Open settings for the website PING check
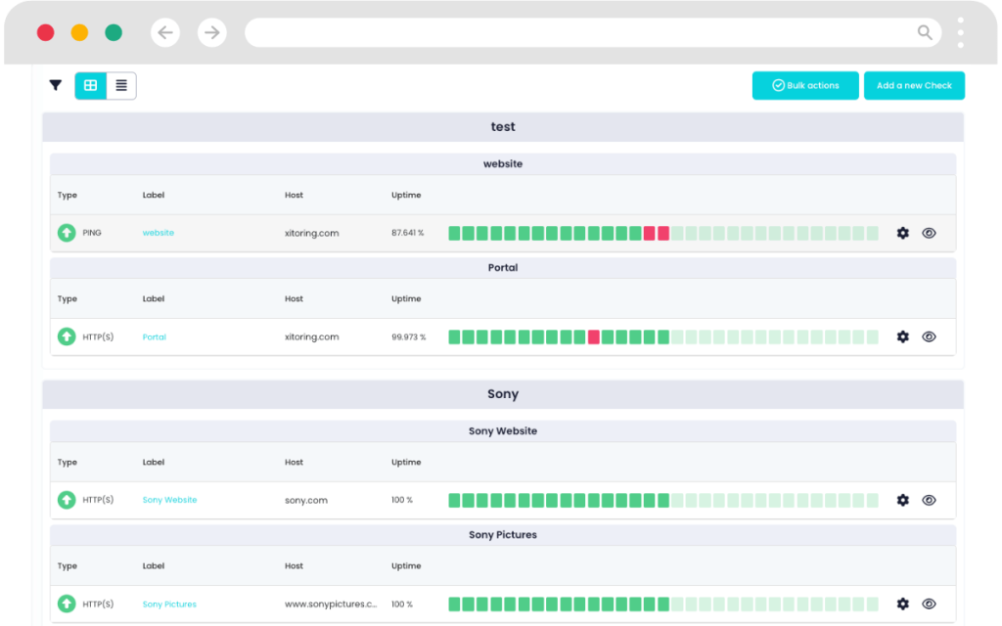1002x626 pixels. point(901,233)
